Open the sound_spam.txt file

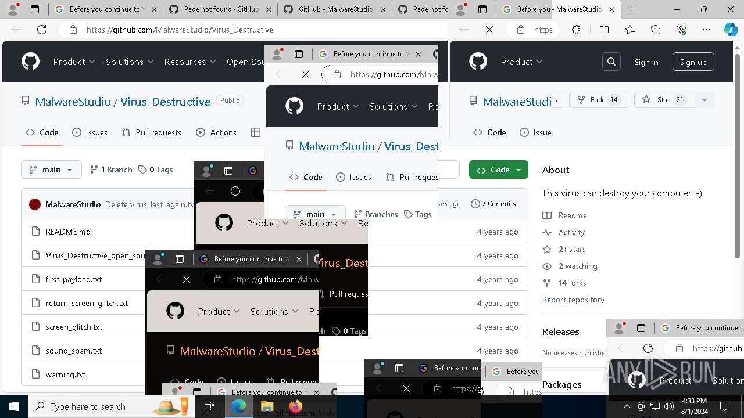pos(74,351)
